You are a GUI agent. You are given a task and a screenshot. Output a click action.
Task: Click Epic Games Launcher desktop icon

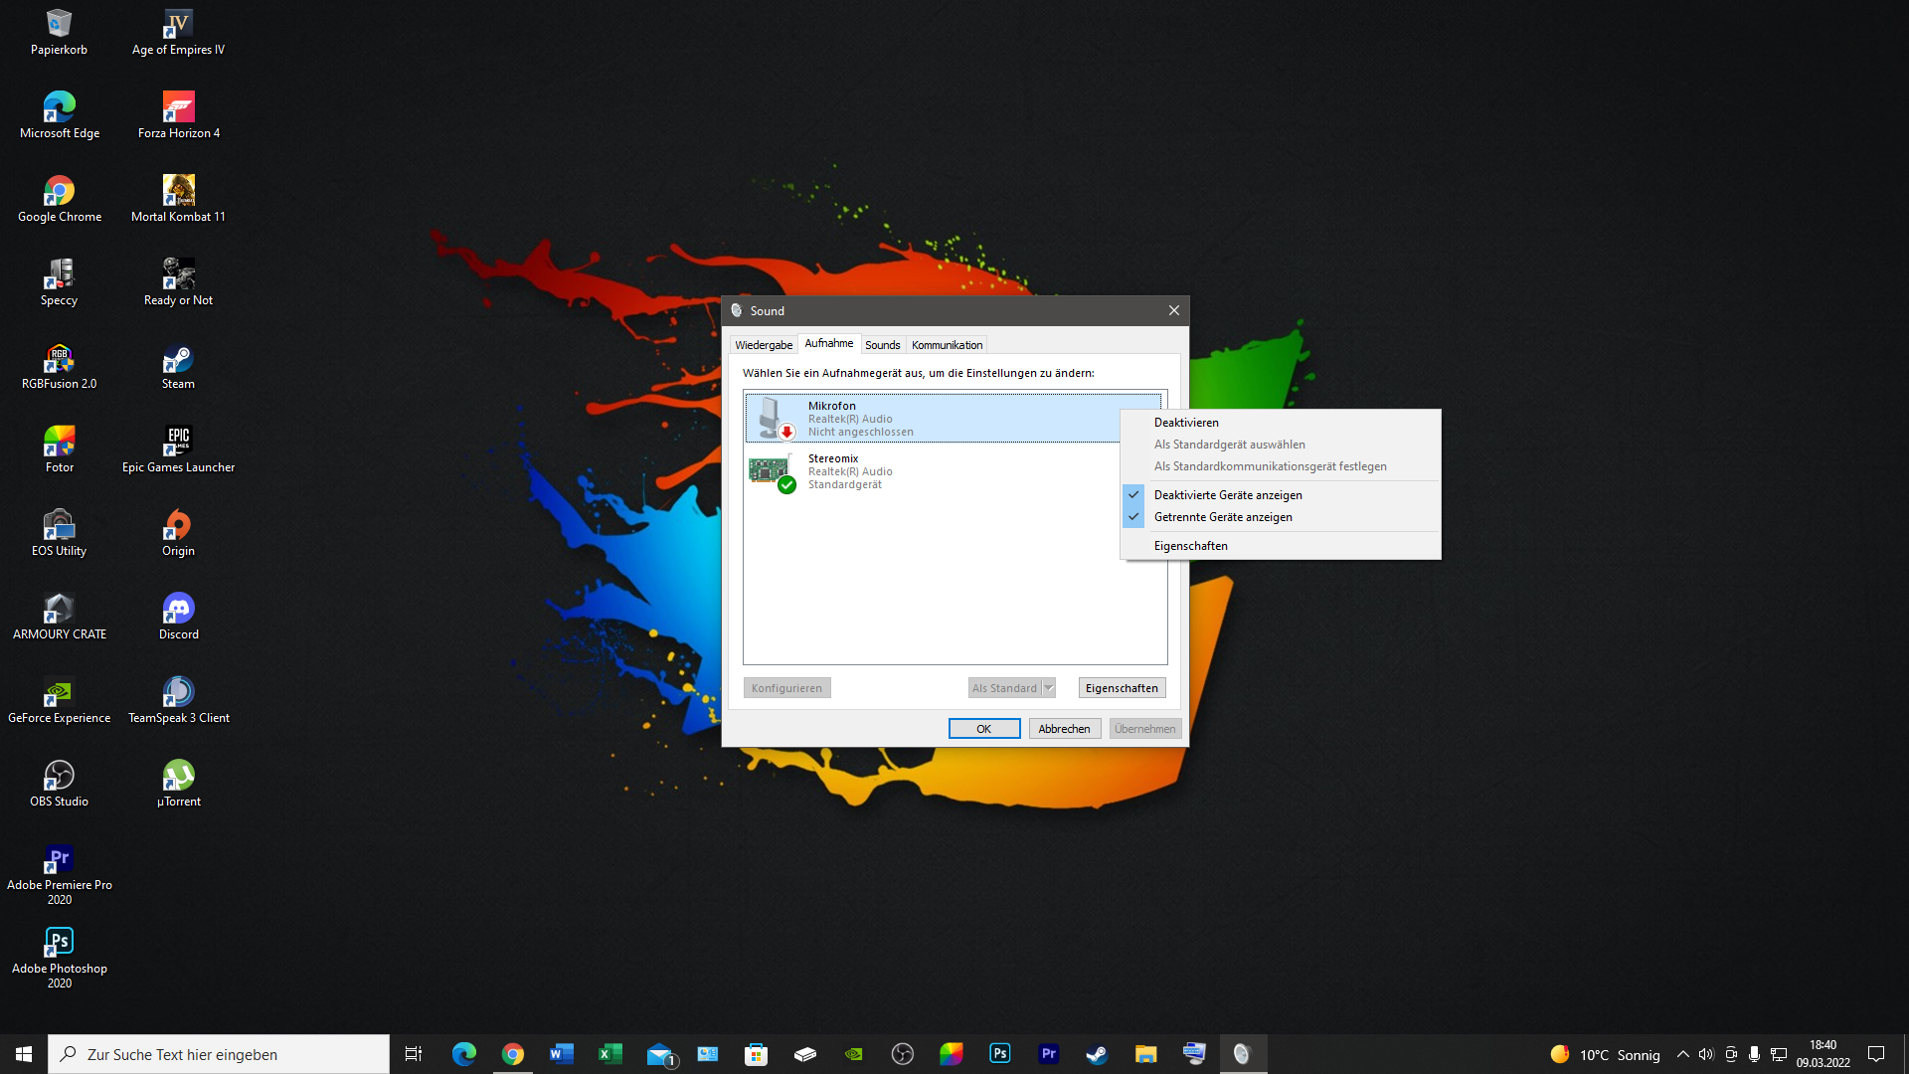click(178, 444)
